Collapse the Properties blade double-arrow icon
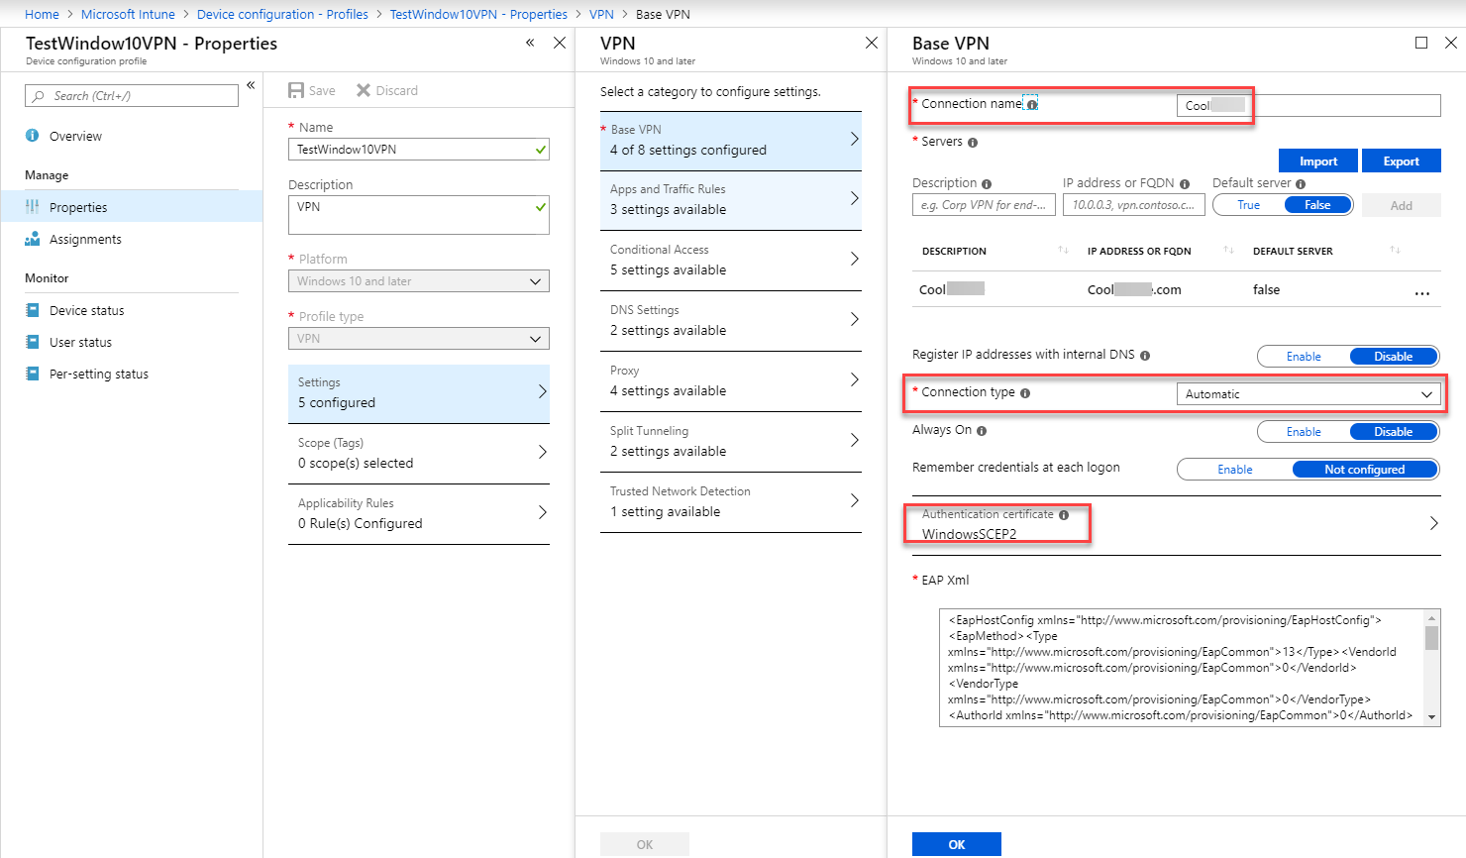 click(530, 43)
